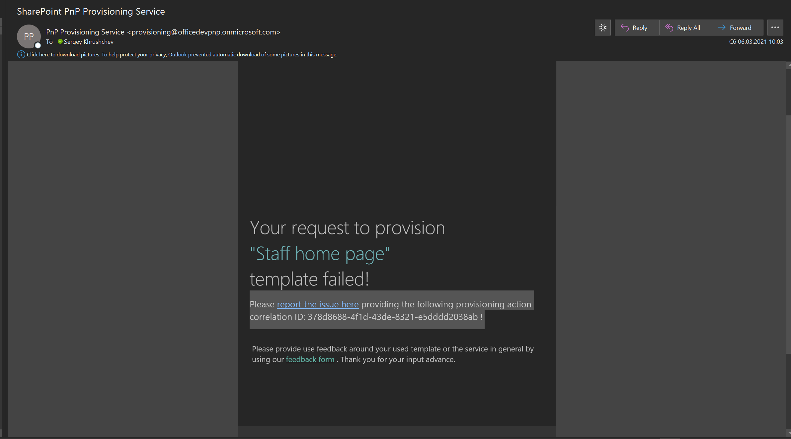Open the 'report the issue here' link
Screen dimensions: 791x439
click(x=317, y=304)
